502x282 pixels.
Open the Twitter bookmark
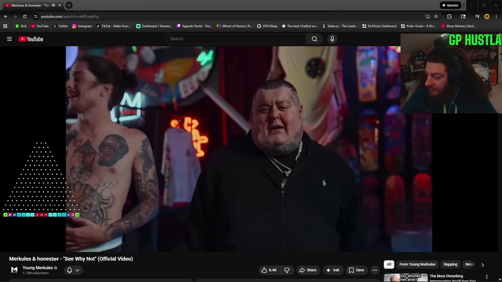60,26
